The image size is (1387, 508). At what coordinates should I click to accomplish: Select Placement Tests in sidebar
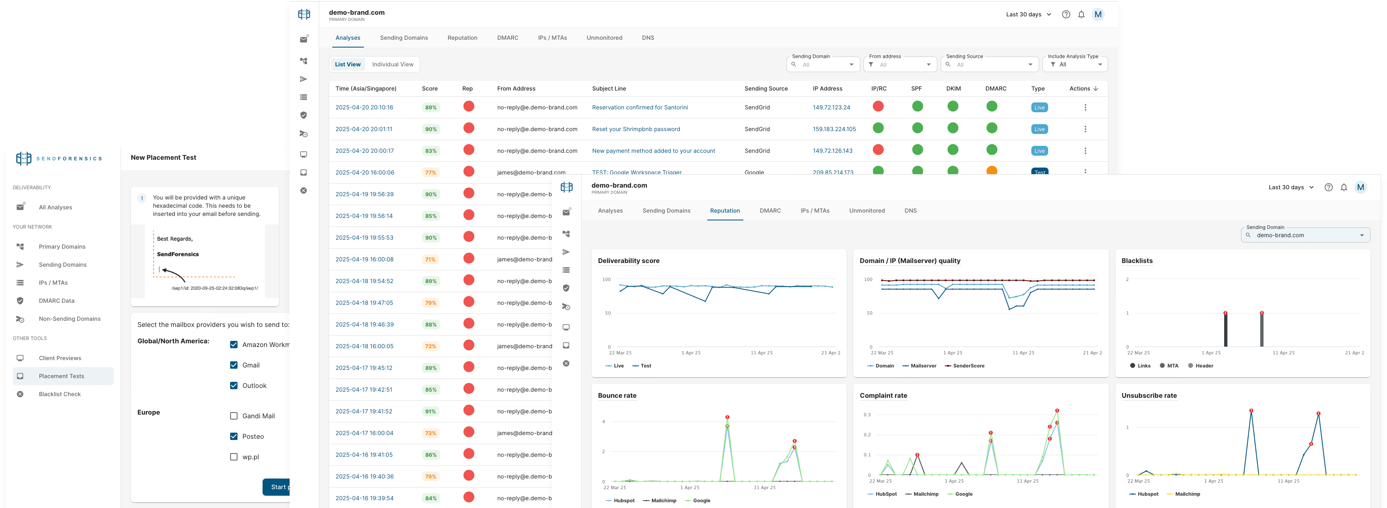[x=62, y=376]
